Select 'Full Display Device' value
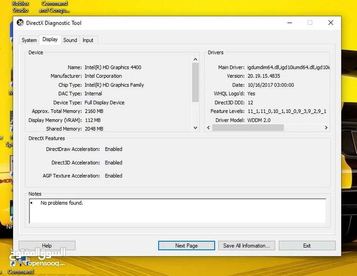357x276 pixels. (105, 103)
